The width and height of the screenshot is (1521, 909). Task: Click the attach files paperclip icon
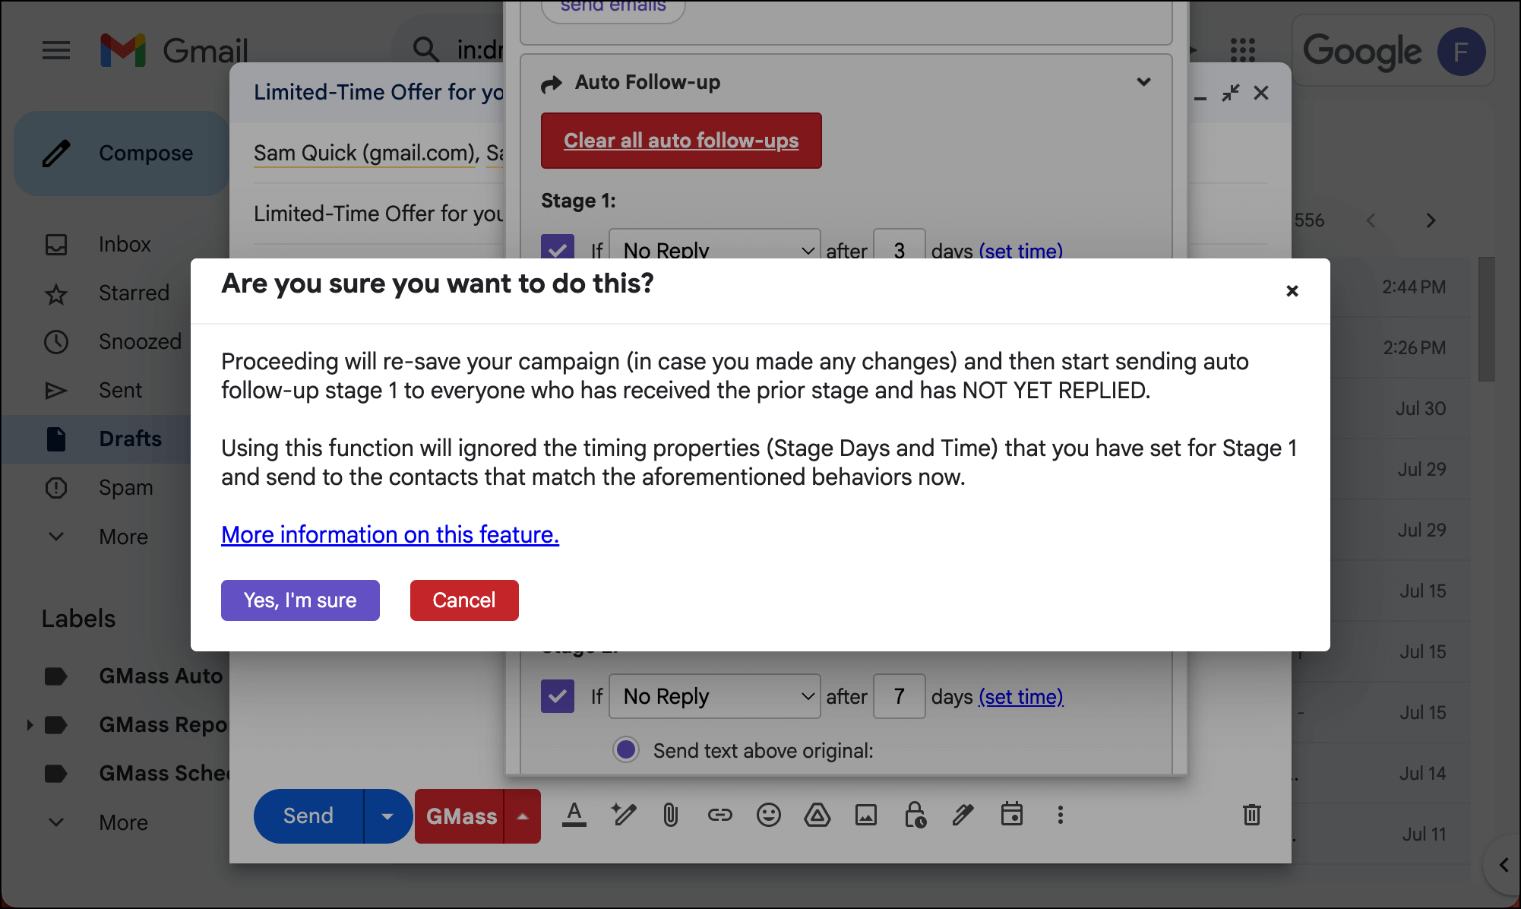point(670,816)
